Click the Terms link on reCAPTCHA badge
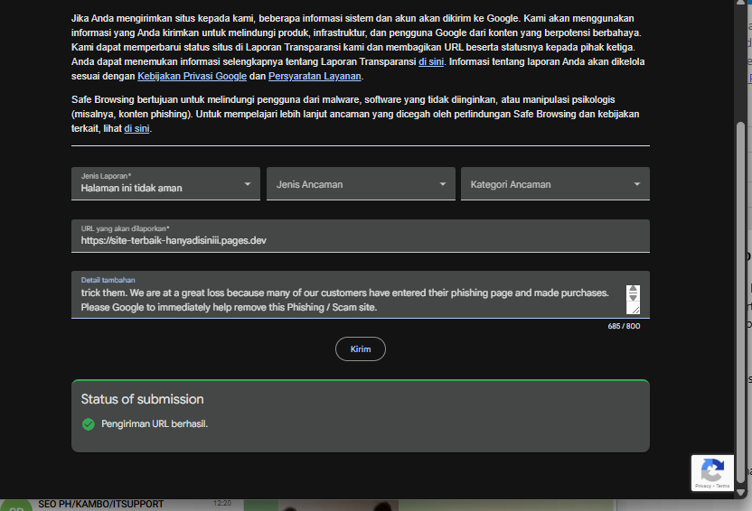The image size is (752, 511). 723,486
